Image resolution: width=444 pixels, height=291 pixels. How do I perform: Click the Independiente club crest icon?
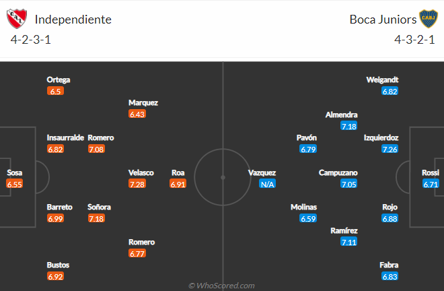tap(17, 19)
